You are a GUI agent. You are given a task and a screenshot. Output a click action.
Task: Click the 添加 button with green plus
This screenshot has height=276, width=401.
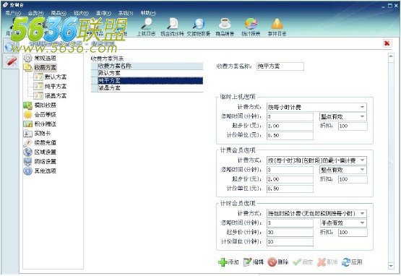point(228,262)
